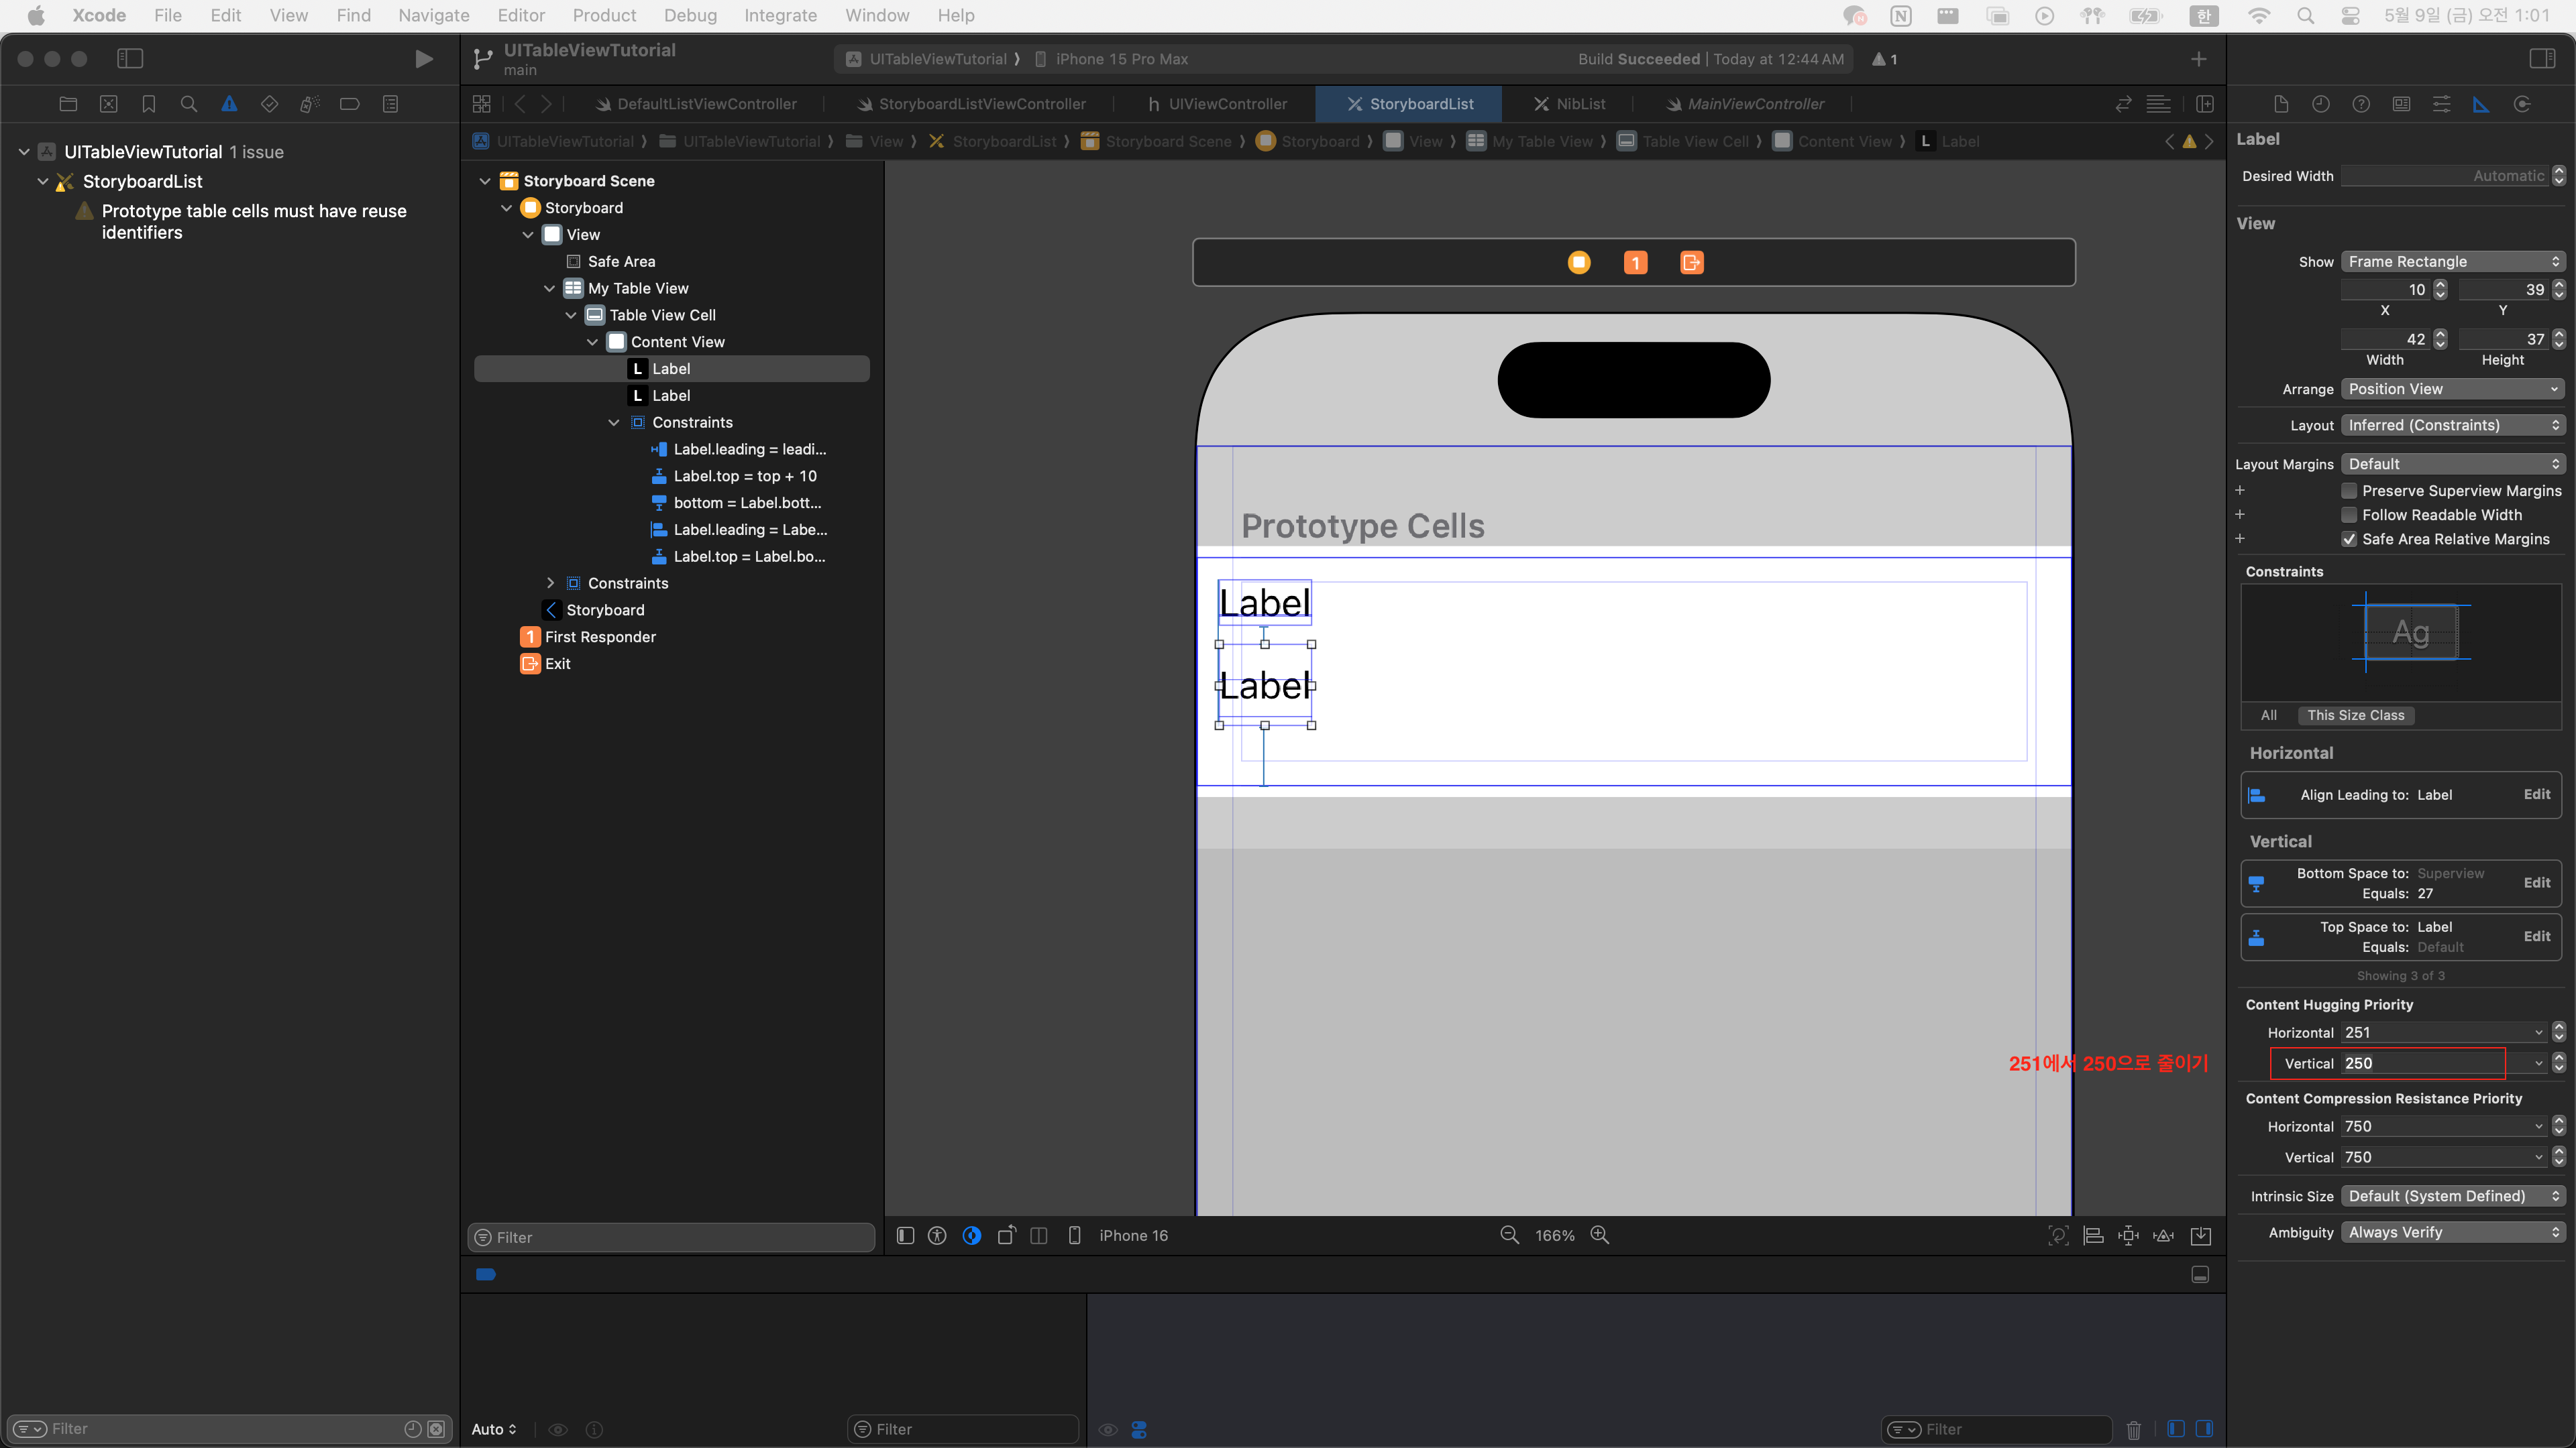Open the Project navigator folder icon

coord(68,104)
